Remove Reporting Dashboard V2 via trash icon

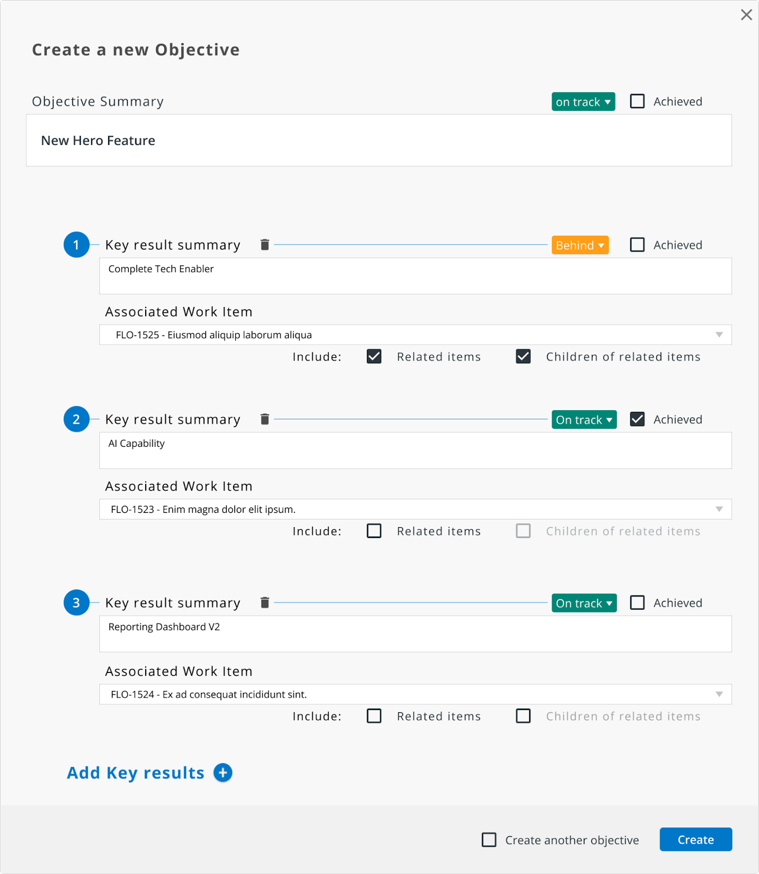[x=265, y=603]
